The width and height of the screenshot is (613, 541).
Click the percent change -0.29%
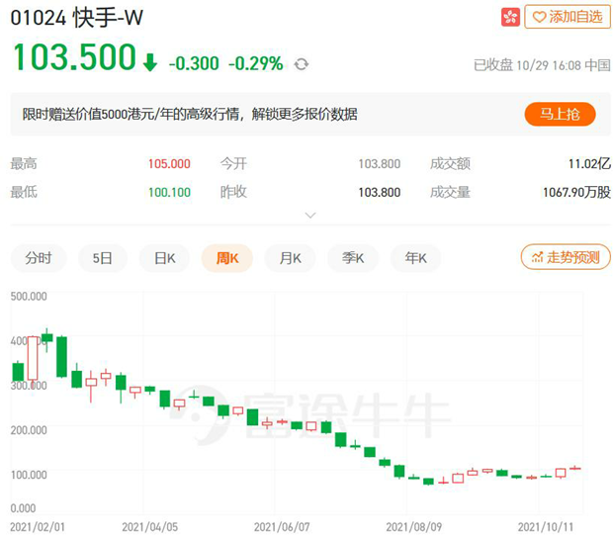tap(255, 63)
